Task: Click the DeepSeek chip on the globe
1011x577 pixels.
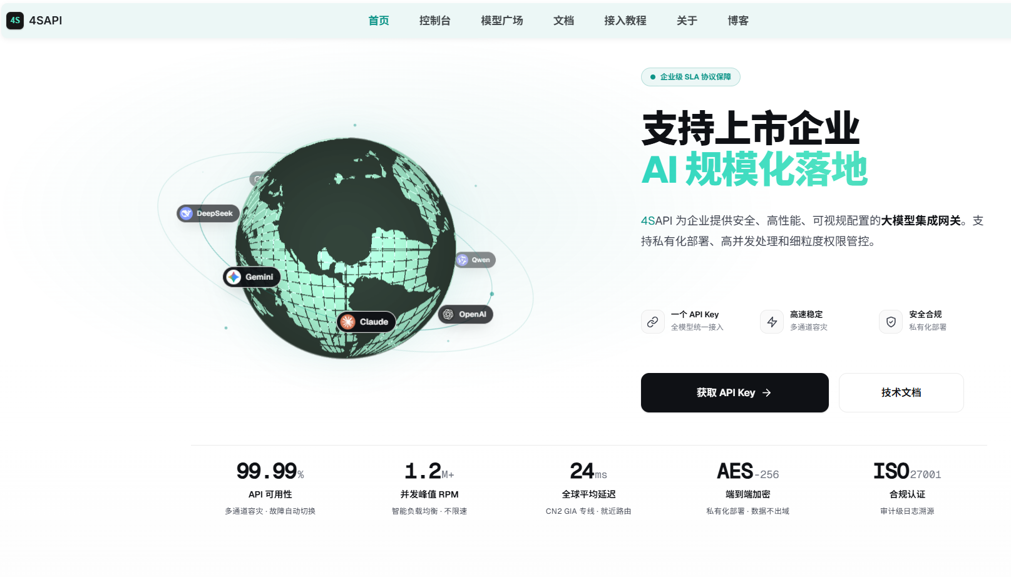Action: click(x=208, y=213)
